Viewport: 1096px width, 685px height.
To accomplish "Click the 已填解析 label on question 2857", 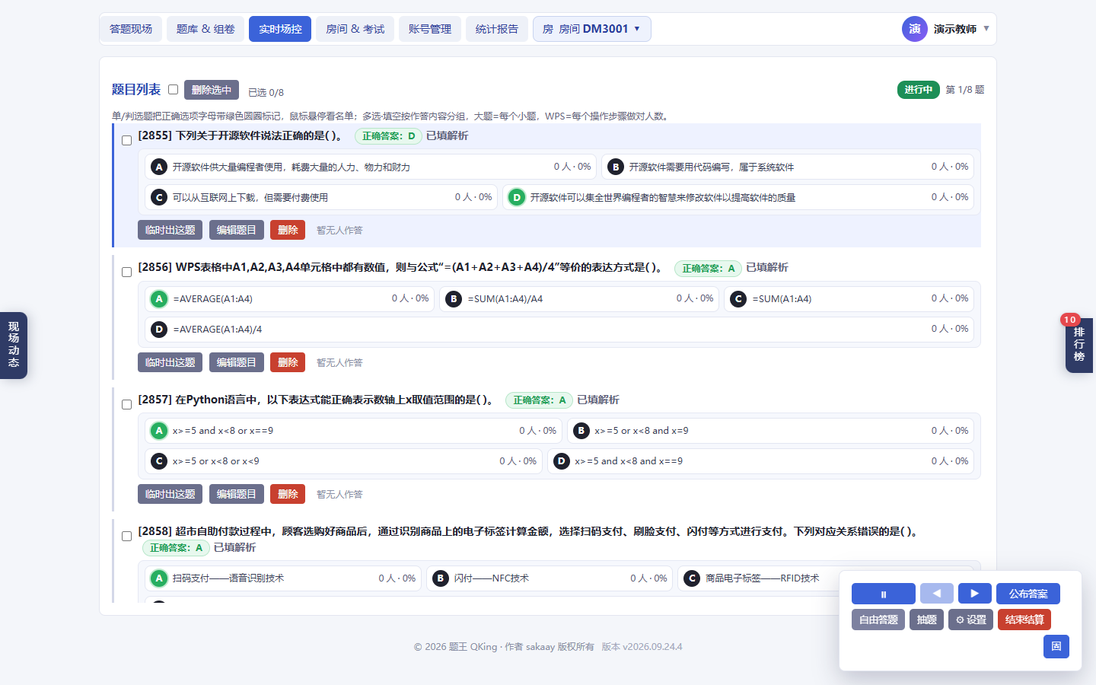I will (x=598, y=400).
